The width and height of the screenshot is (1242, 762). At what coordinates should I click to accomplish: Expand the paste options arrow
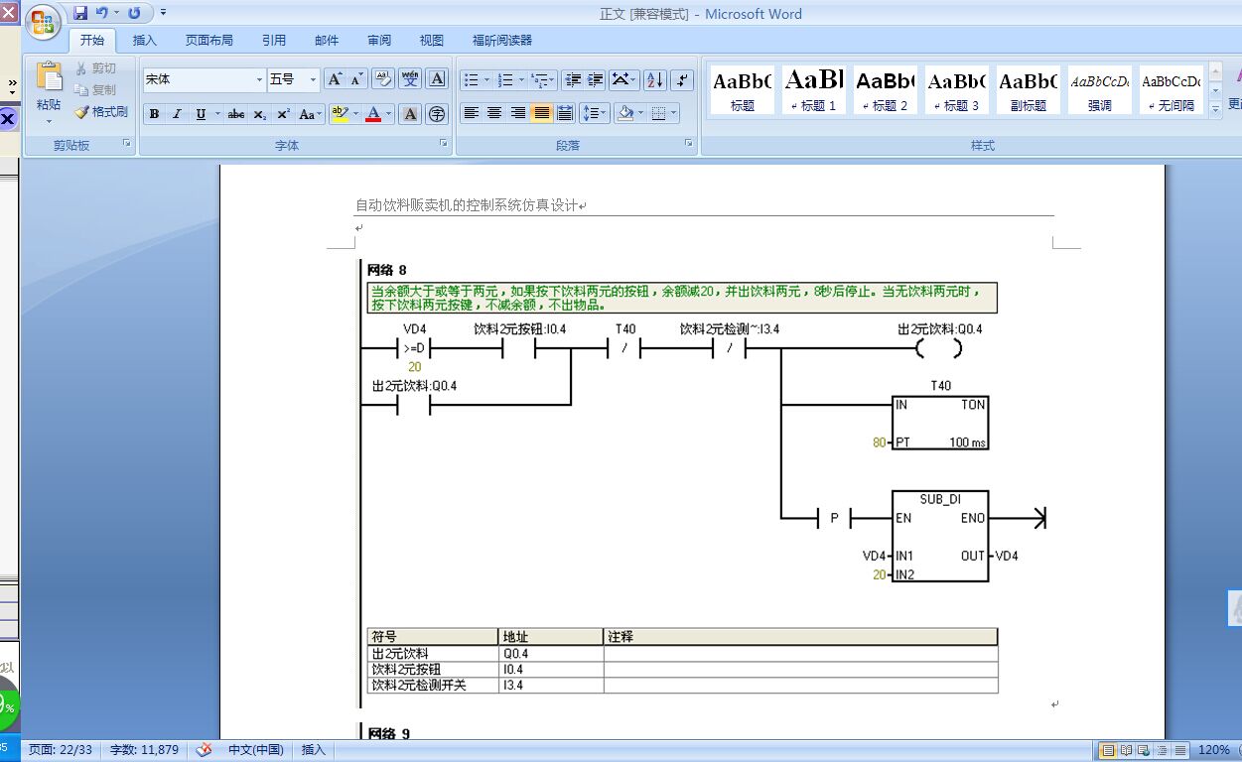(49, 121)
